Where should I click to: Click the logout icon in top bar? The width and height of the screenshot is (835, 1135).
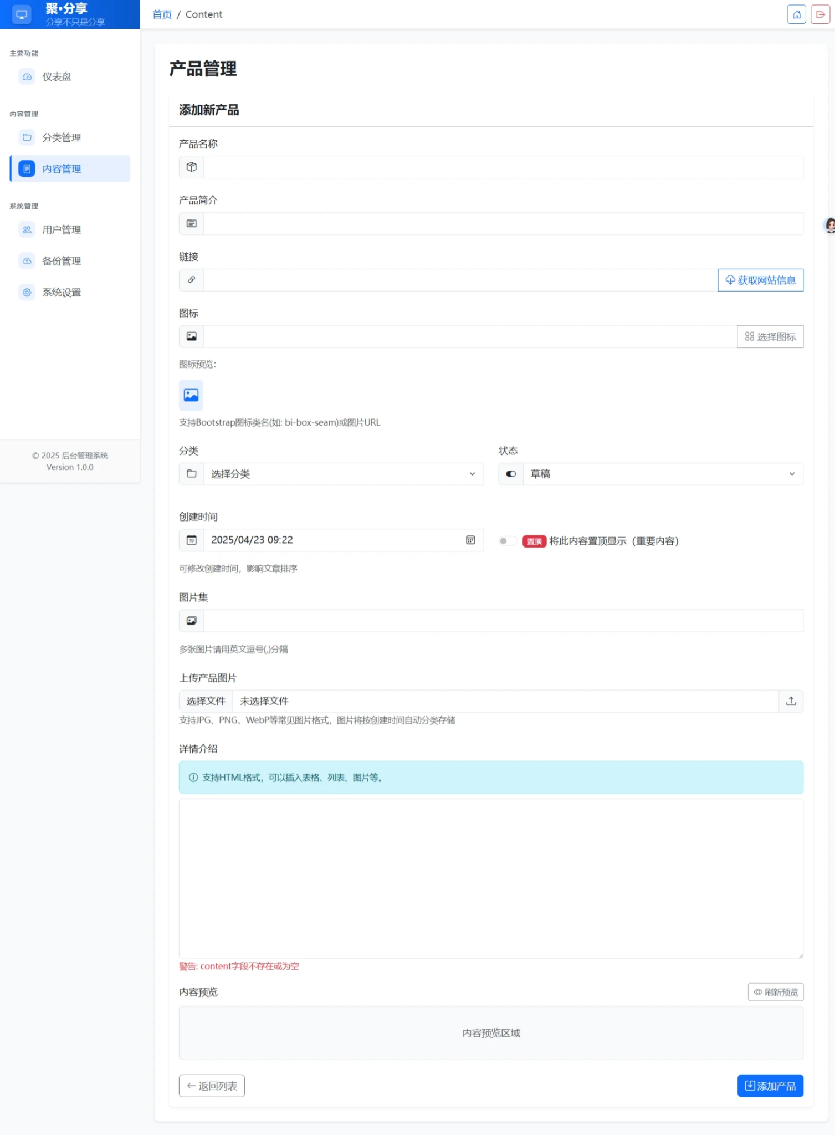click(819, 14)
